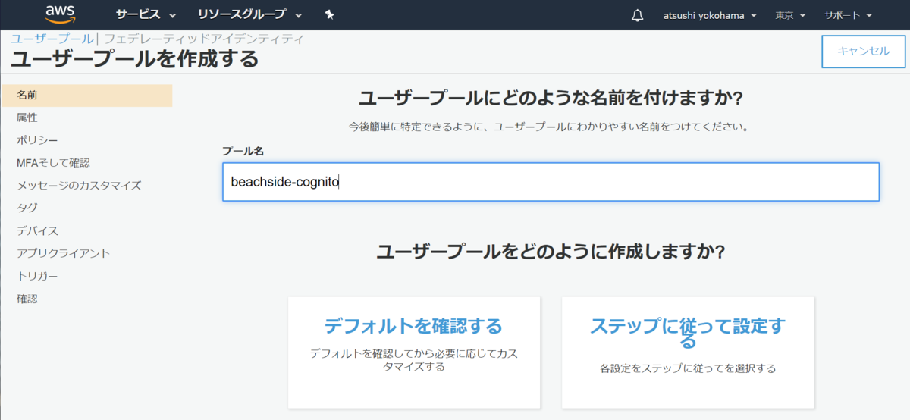Click the プール名 label
The image size is (910, 420).
pos(243,151)
